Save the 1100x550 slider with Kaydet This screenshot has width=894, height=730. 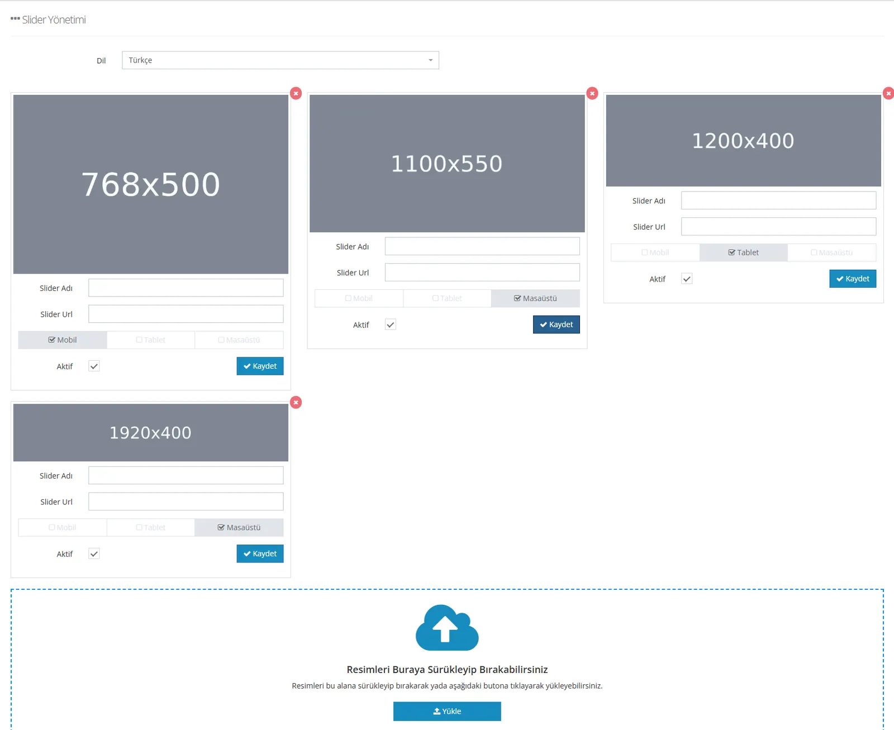click(x=557, y=325)
